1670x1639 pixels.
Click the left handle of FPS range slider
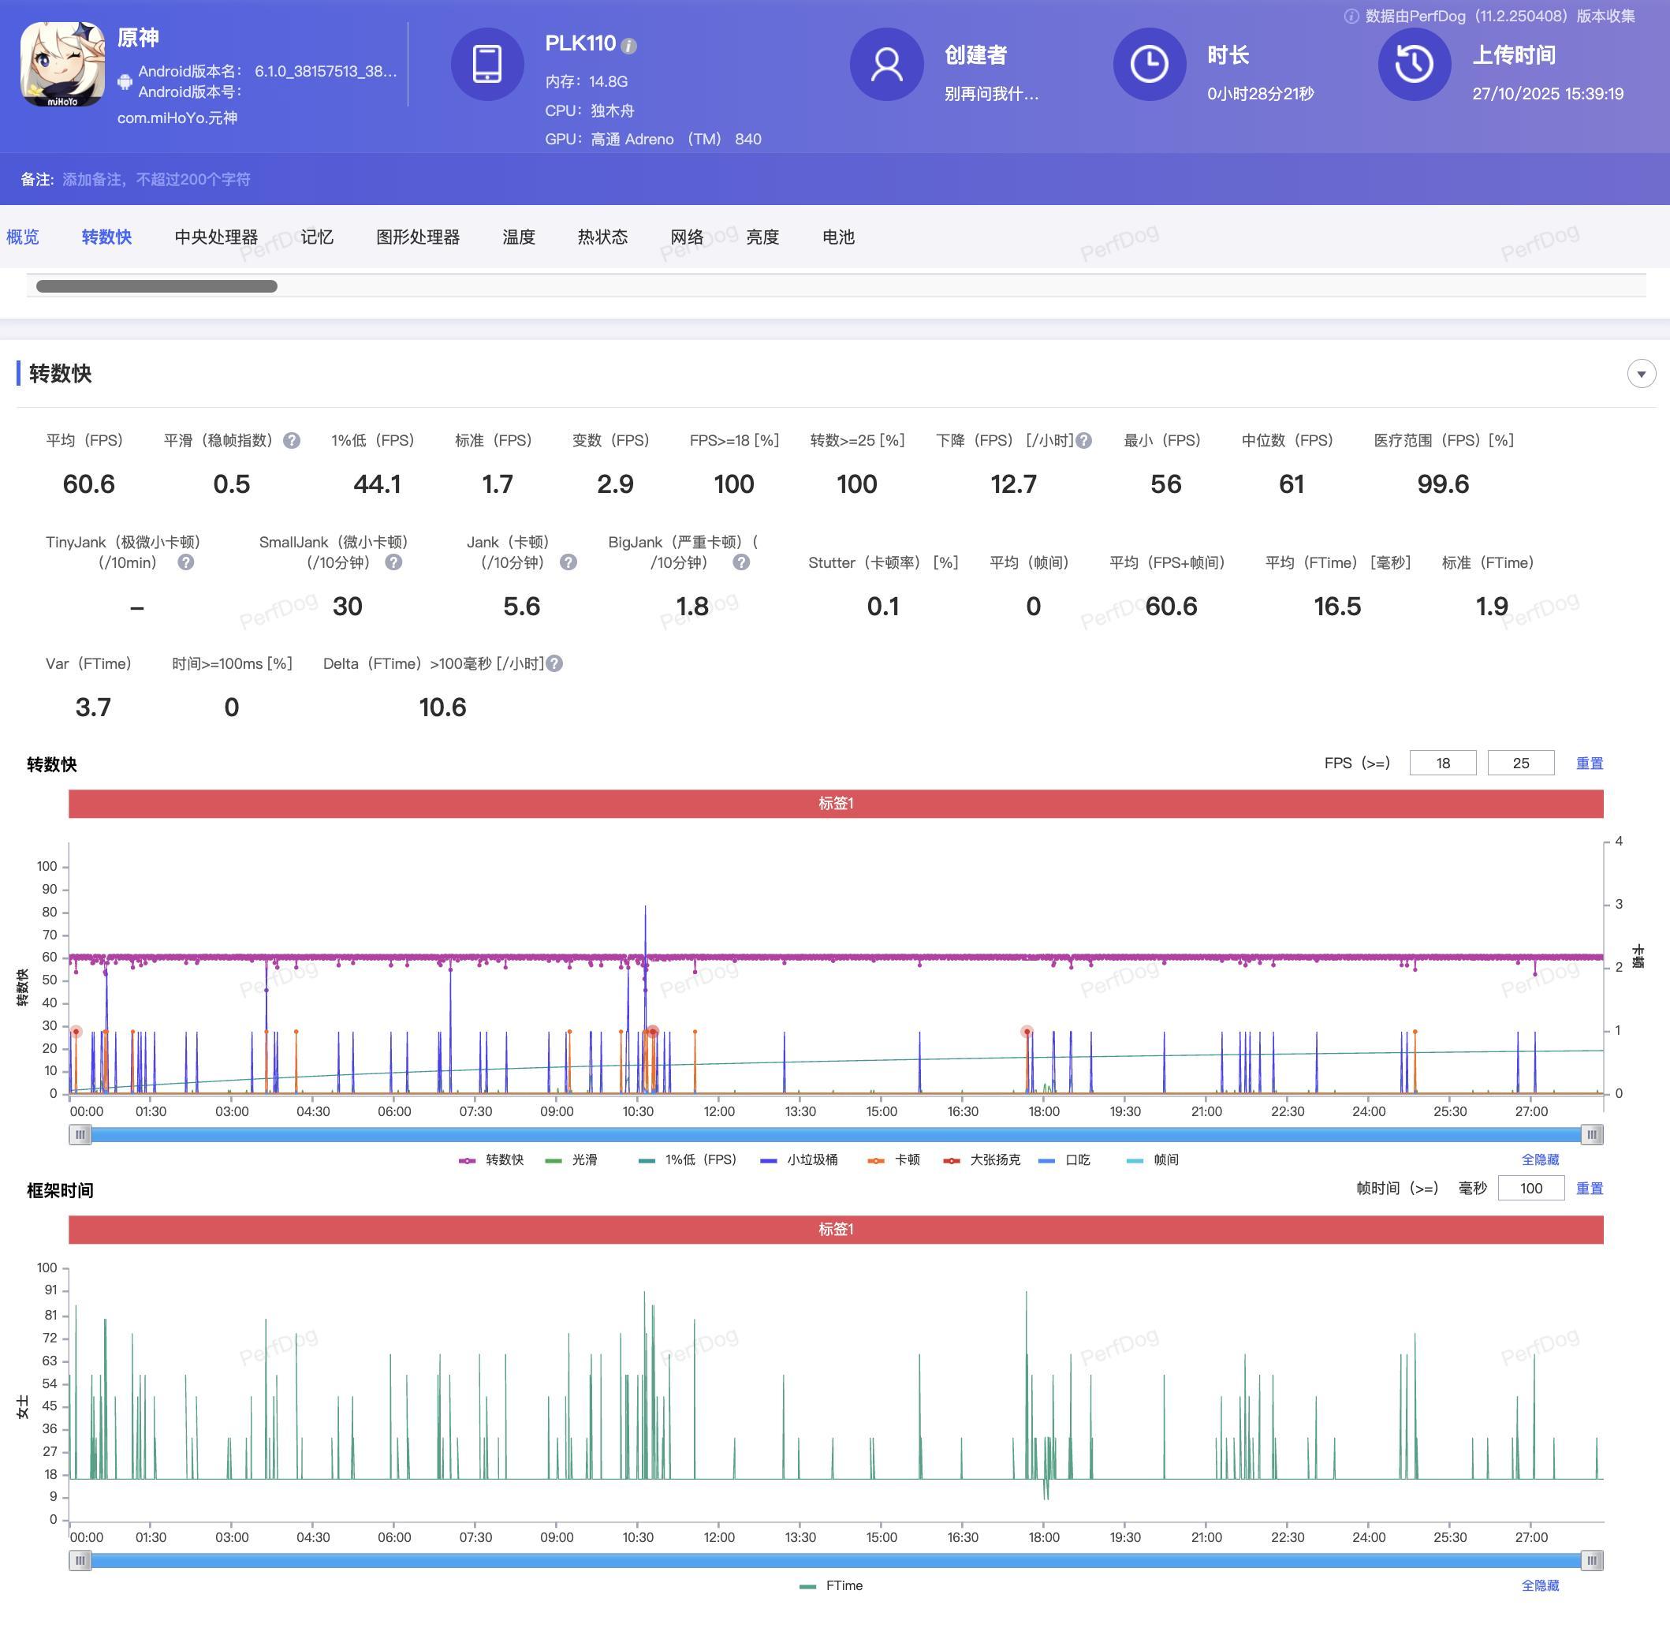(x=80, y=1134)
